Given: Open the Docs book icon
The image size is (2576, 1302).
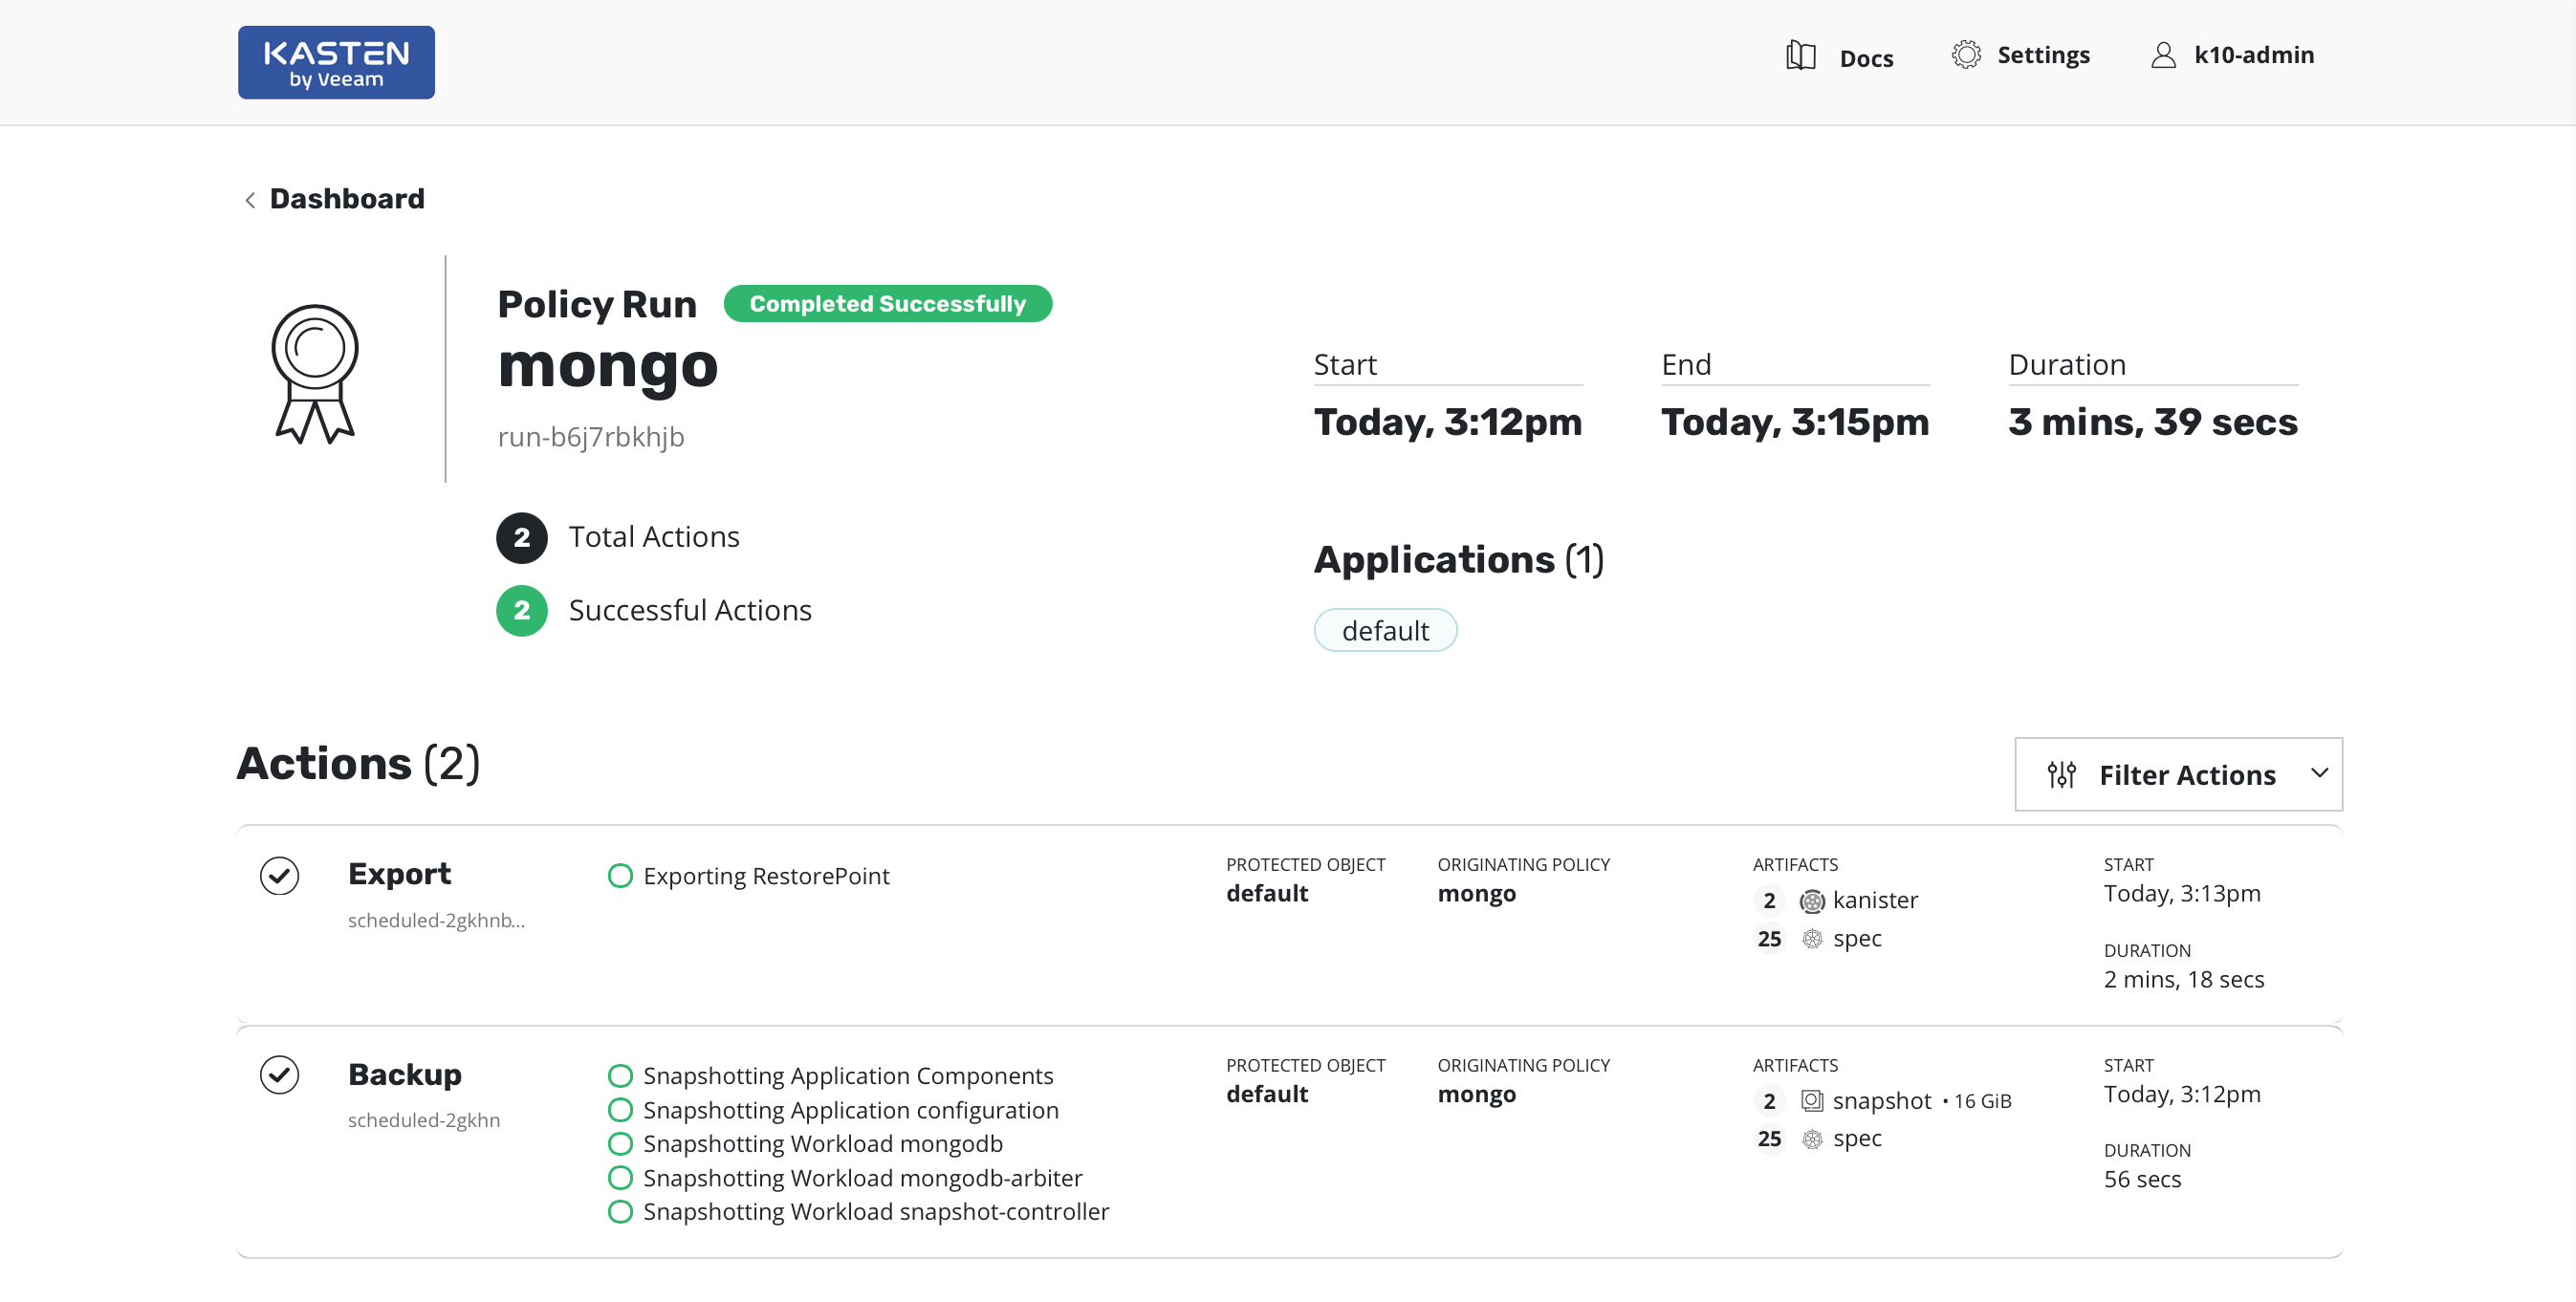Looking at the screenshot, I should tap(1800, 56).
